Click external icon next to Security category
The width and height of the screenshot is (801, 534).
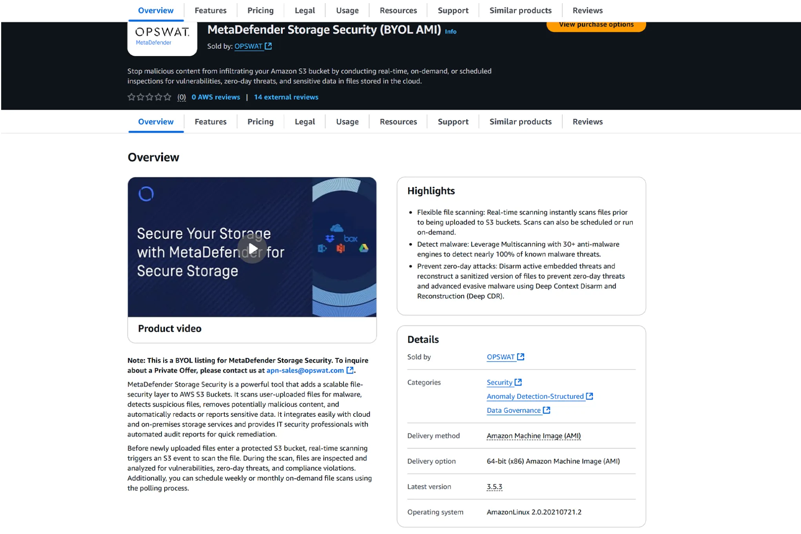(518, 382)
